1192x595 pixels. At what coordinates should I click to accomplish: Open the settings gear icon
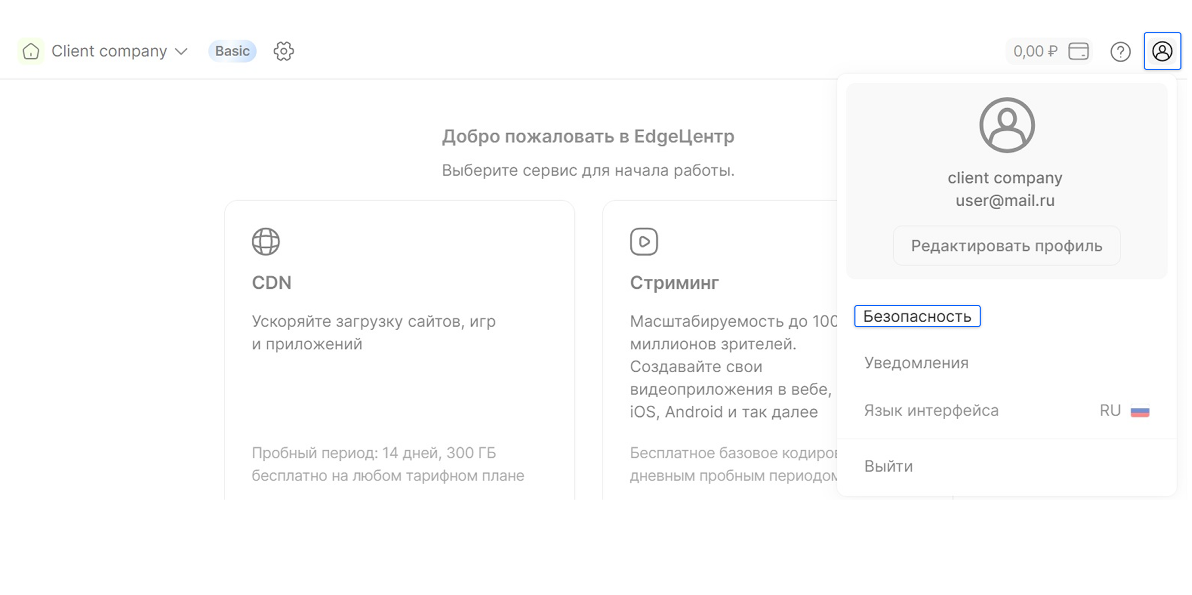[x=283, y=52]
